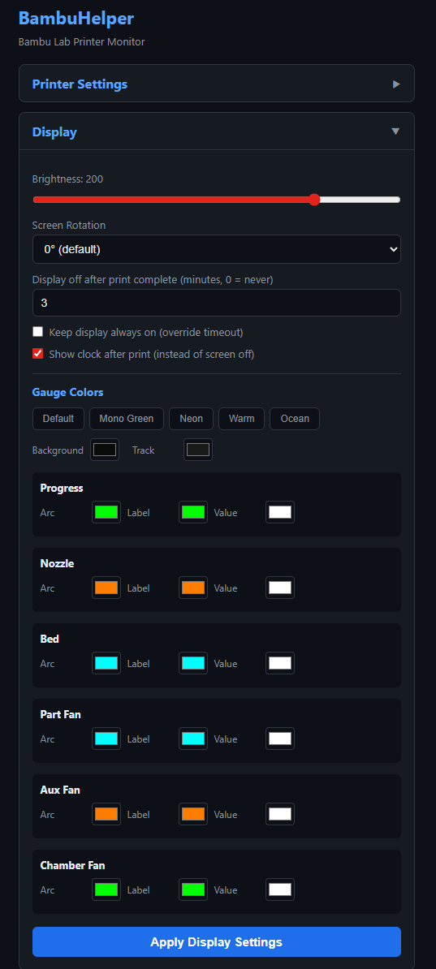
Task: Open the Bed Label color picker
Action: pyautogui.click(x=193, y=663)
